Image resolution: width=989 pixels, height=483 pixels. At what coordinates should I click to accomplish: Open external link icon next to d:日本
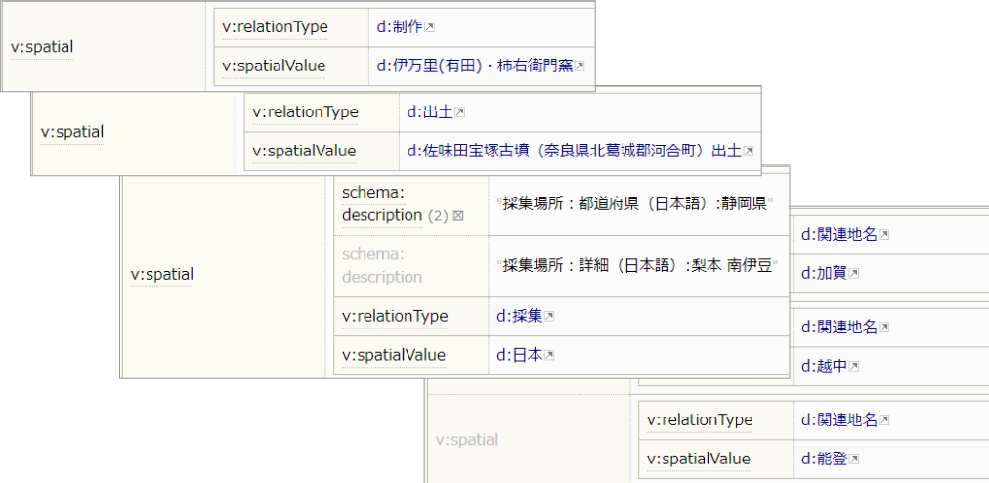click(x=550, y=355)
